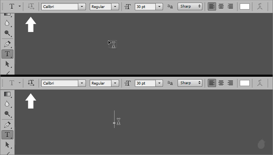Select the Dodge tool in upper toolbox
The width and height of the screenshot is (273, 155).
point(7,33)
